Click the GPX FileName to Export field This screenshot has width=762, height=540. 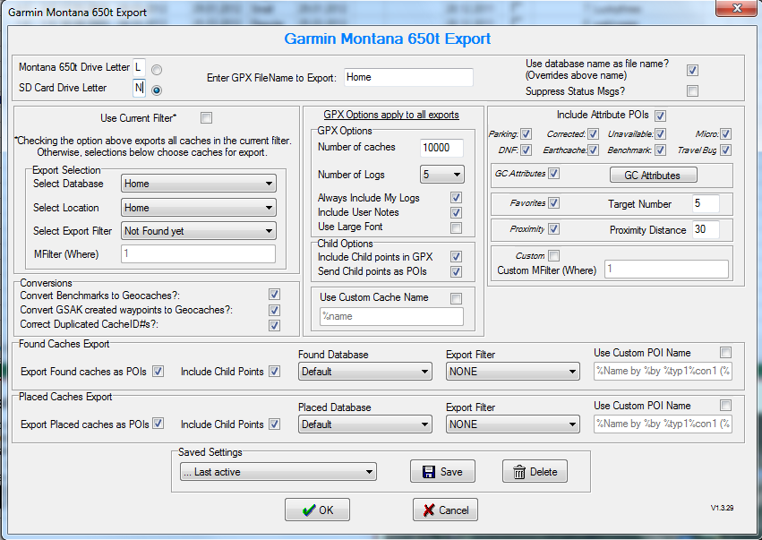click(x=408, y=77)
